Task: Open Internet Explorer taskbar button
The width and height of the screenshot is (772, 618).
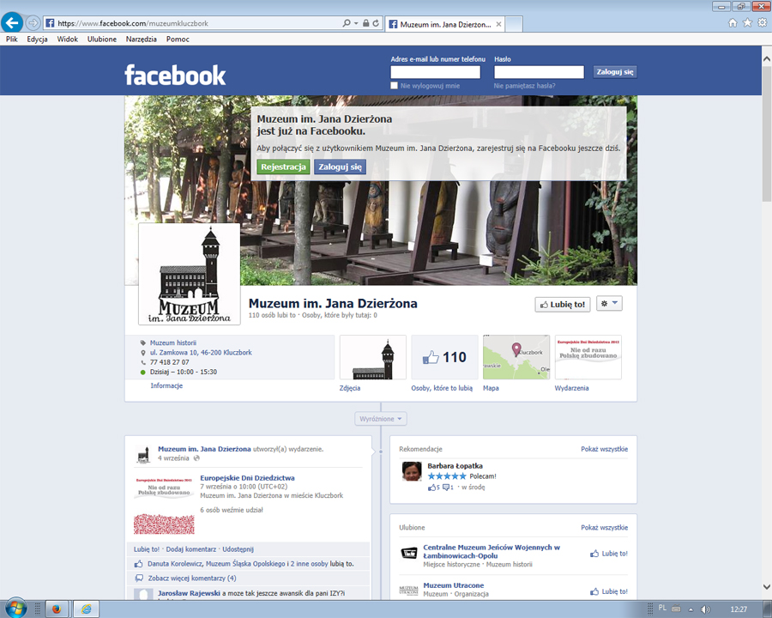Action: 86,609
